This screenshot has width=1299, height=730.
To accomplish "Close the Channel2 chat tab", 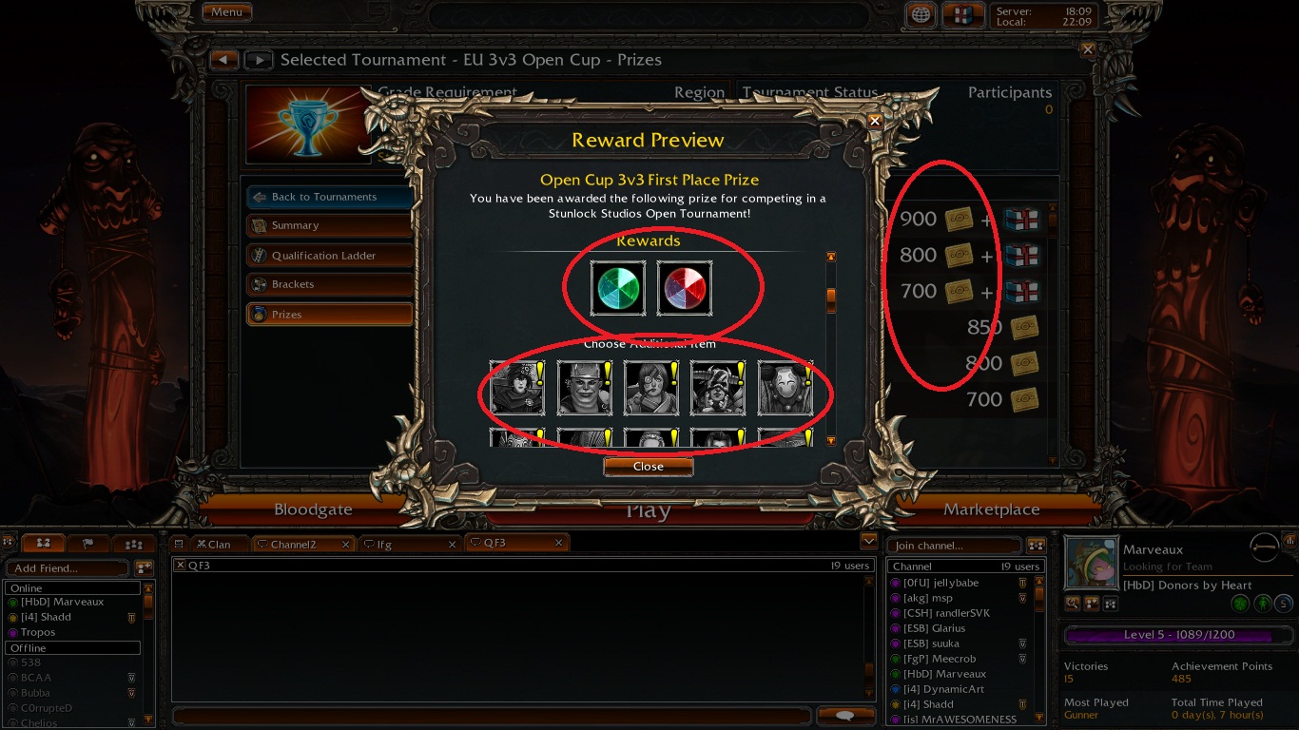I will [x=344, y=544].
